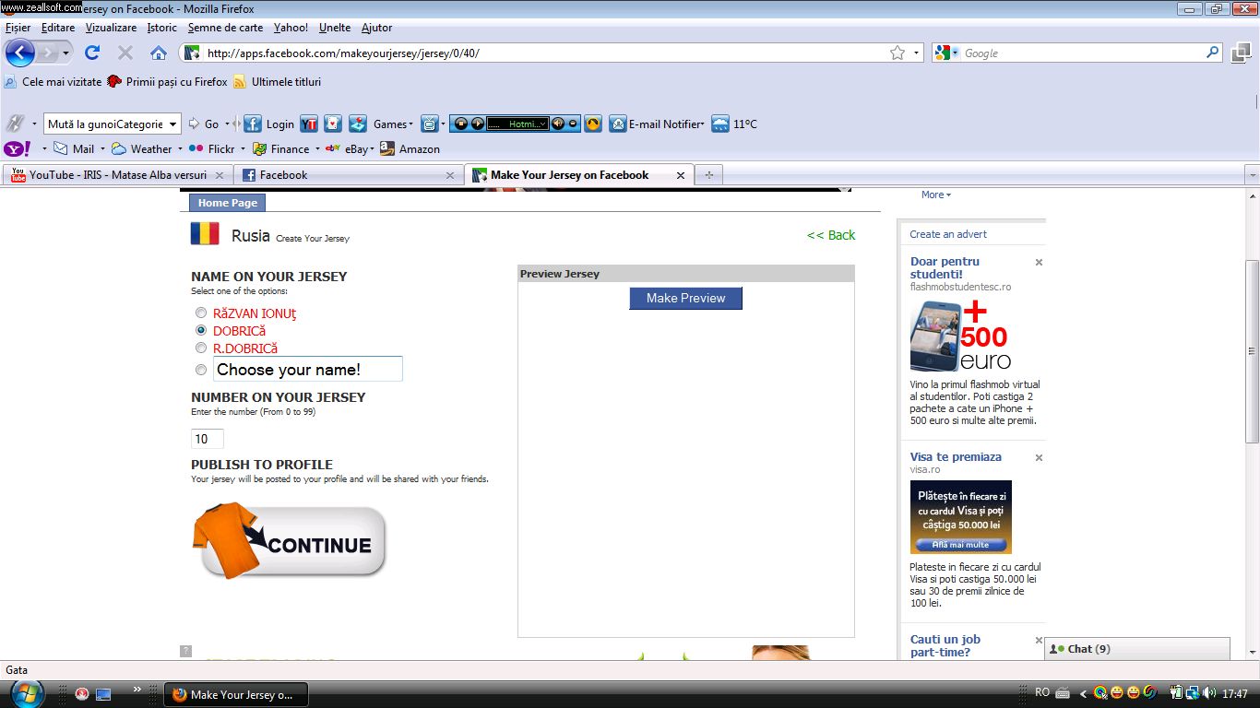Click the jersey number input field
The height and width of the screenshot is (708, 1260).
(207, 440)
